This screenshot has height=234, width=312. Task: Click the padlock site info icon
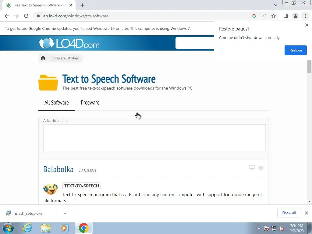38,16
